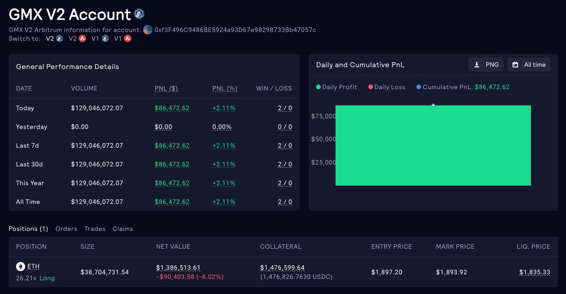566x294 pixels.
Task: Click the Ethereum token icon in positions row
Action: click(20, 266)
